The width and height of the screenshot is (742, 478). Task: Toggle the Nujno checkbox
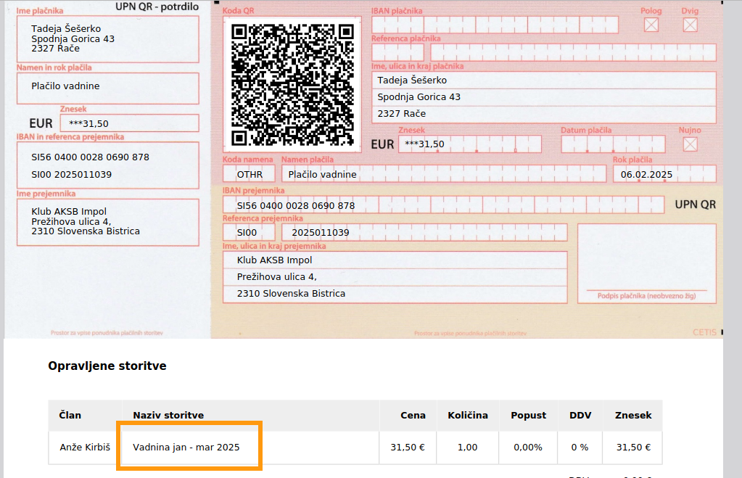[690, 144]
